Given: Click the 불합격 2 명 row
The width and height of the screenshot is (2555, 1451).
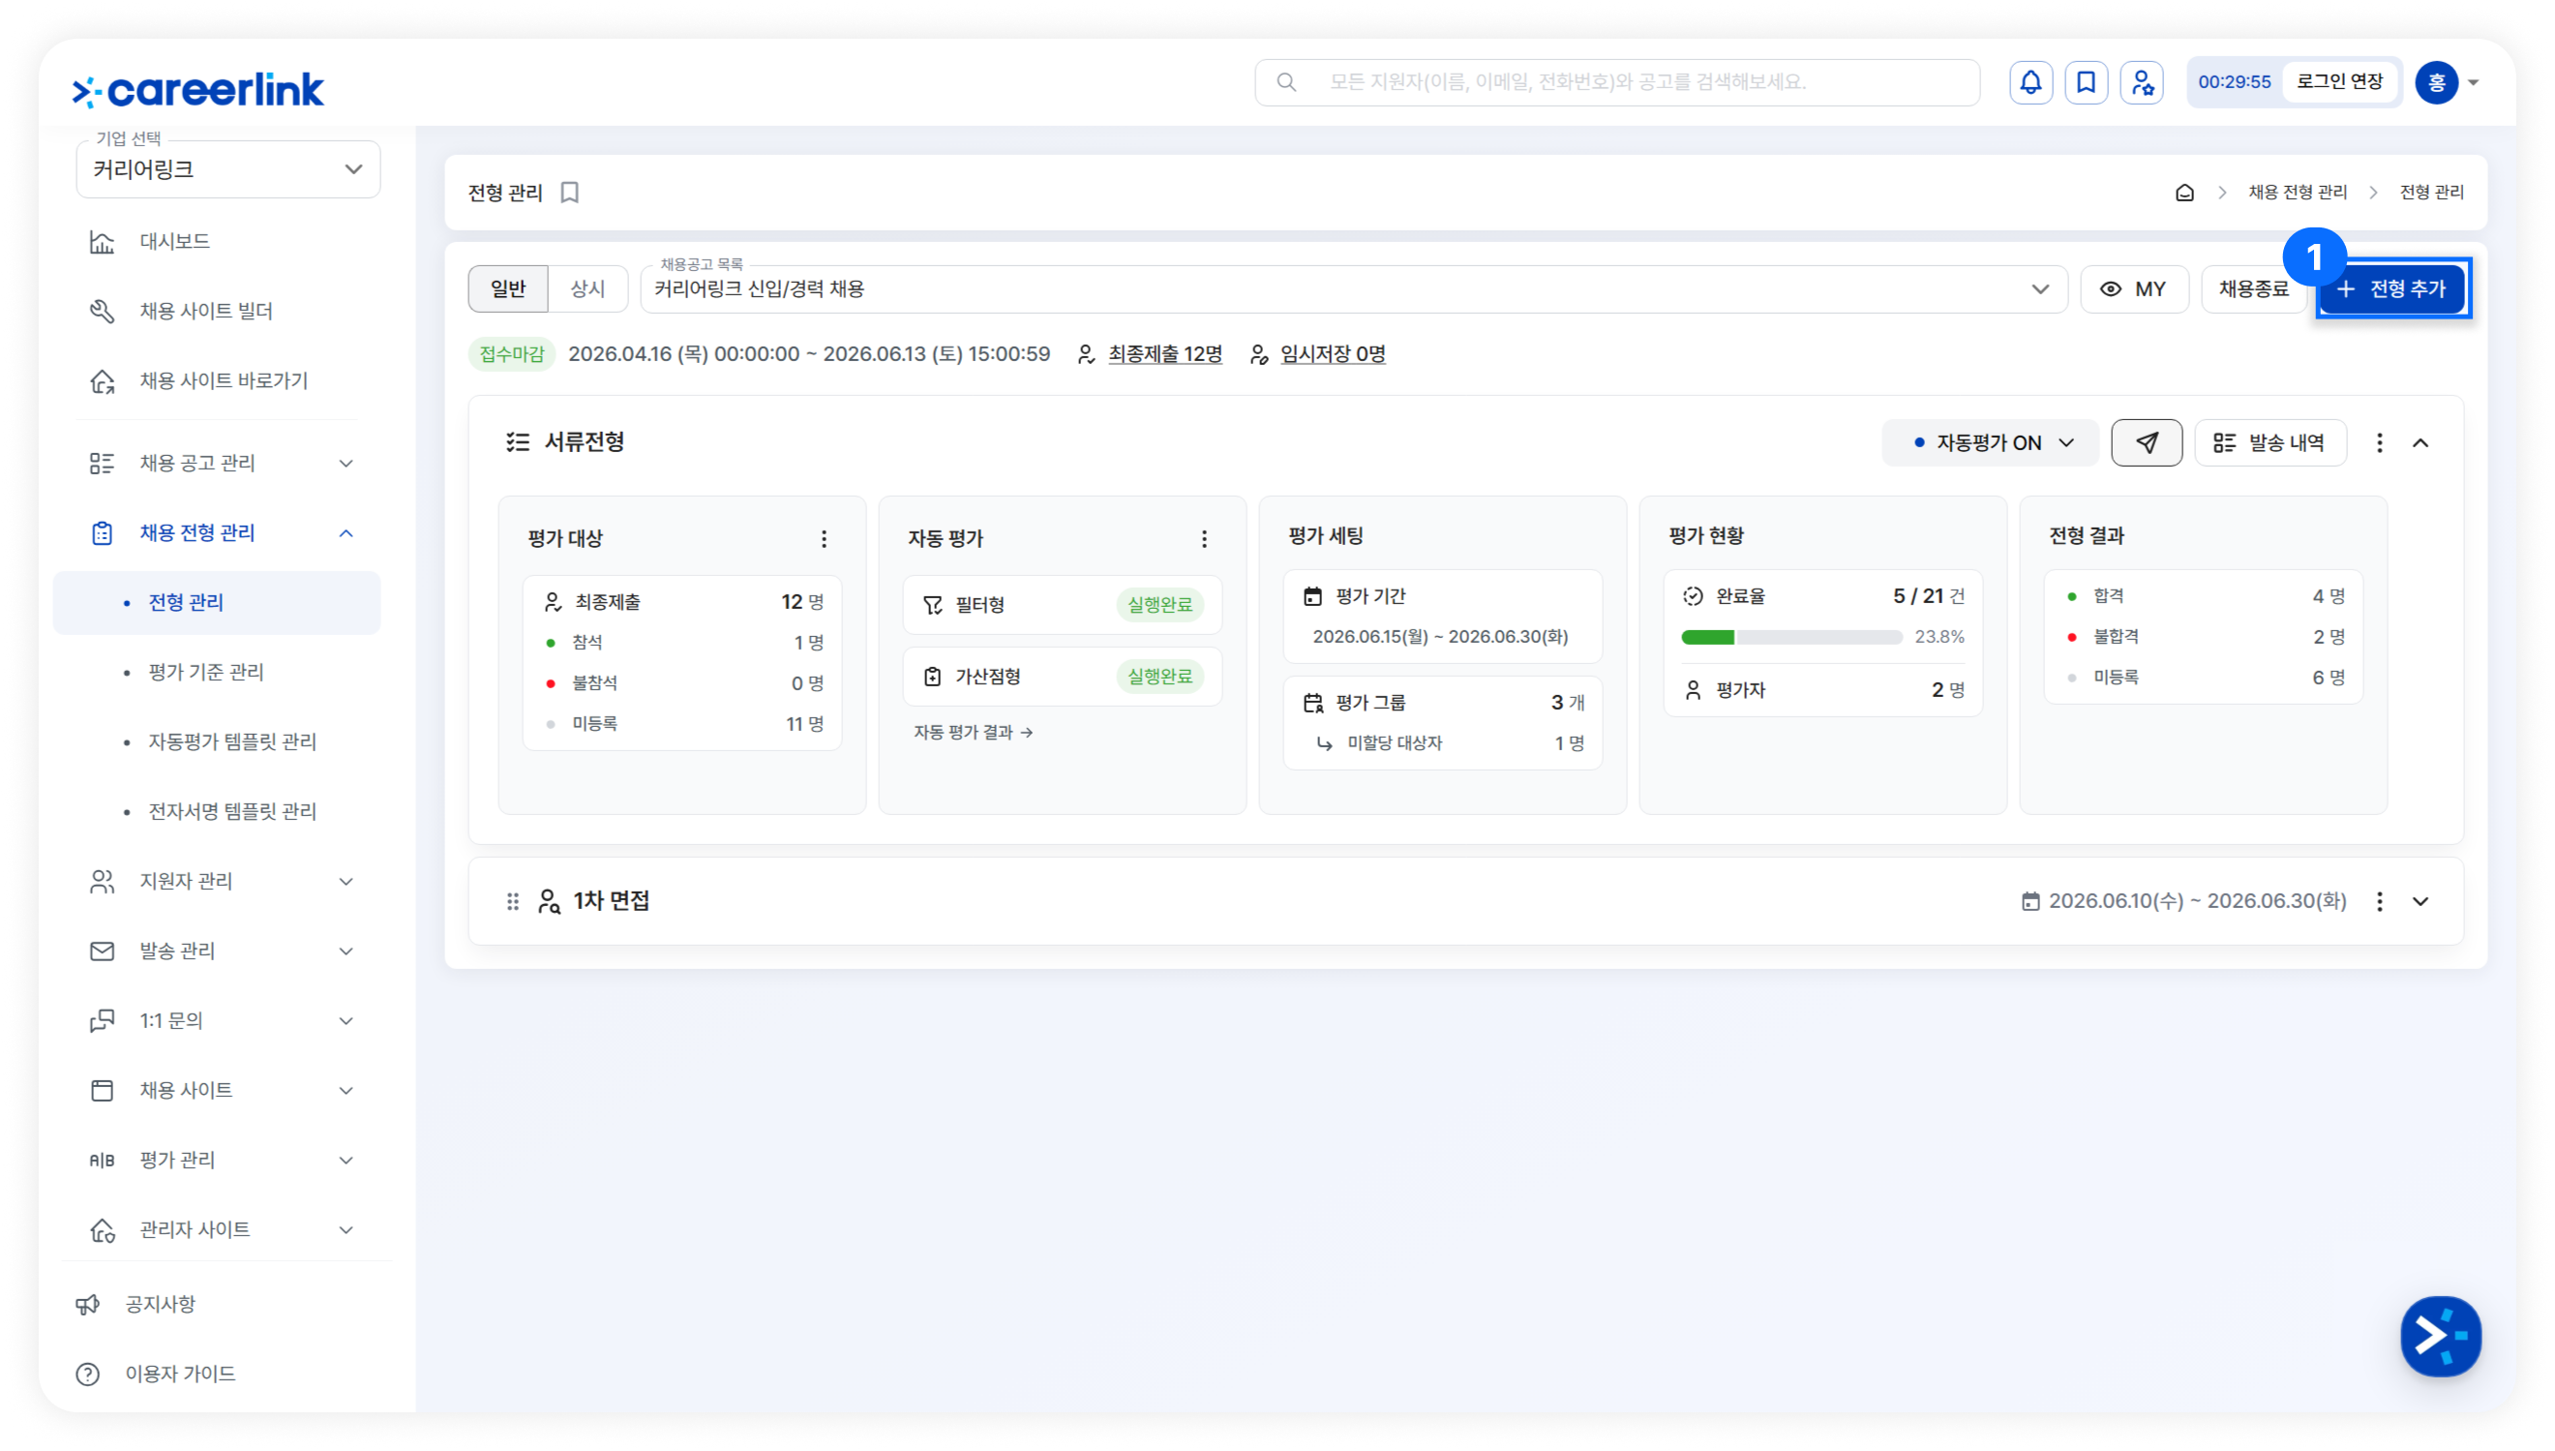Looking at the screenshot, I should 2204,637.
